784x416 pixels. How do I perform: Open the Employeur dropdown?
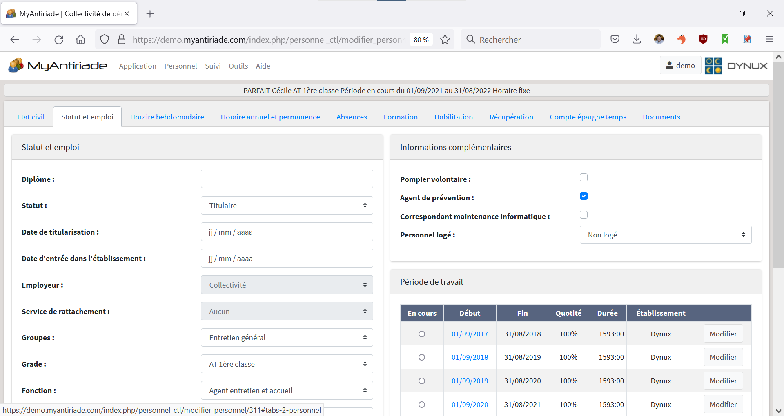click(x=287, y=285)
